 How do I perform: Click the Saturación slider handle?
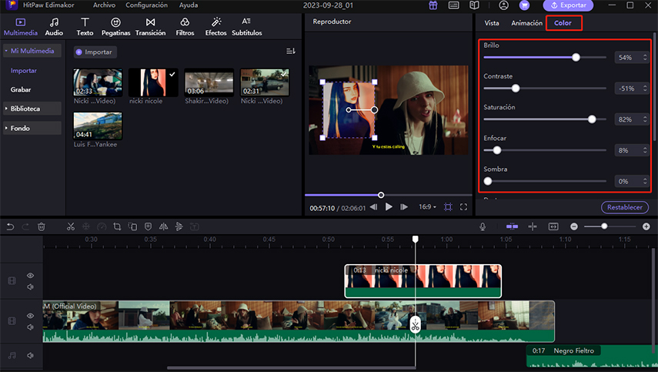(592, 119)
